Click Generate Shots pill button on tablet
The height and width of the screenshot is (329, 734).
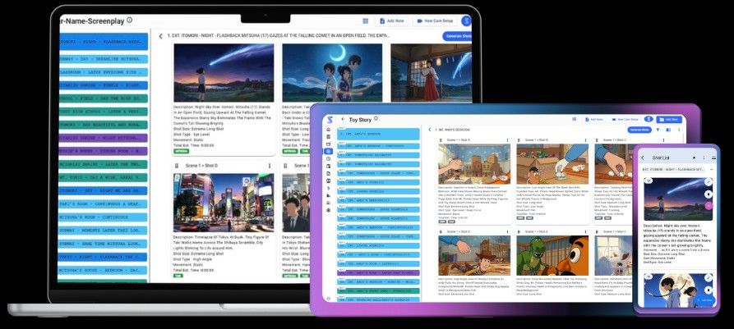click(x=639, y=130)
